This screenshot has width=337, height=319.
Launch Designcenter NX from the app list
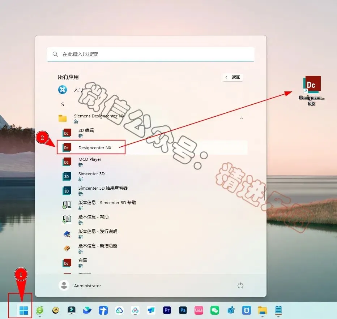point(153,148)
